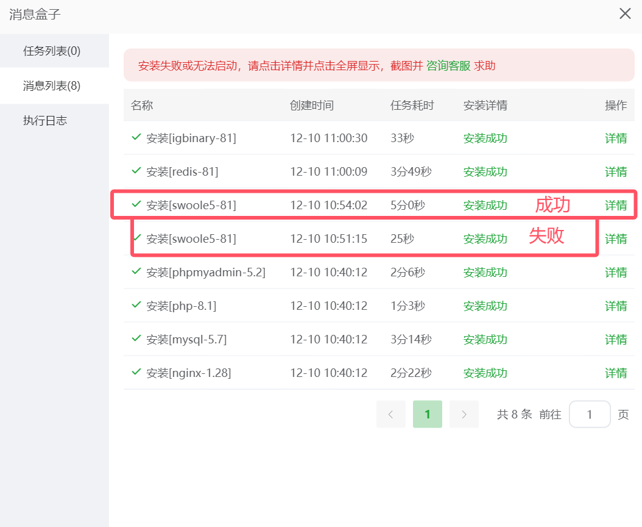The width and height of the screenshot is (642, 527).
Task: Click the checkmark icon beside 安装[php-8.1]
Action: coord(135,306)
